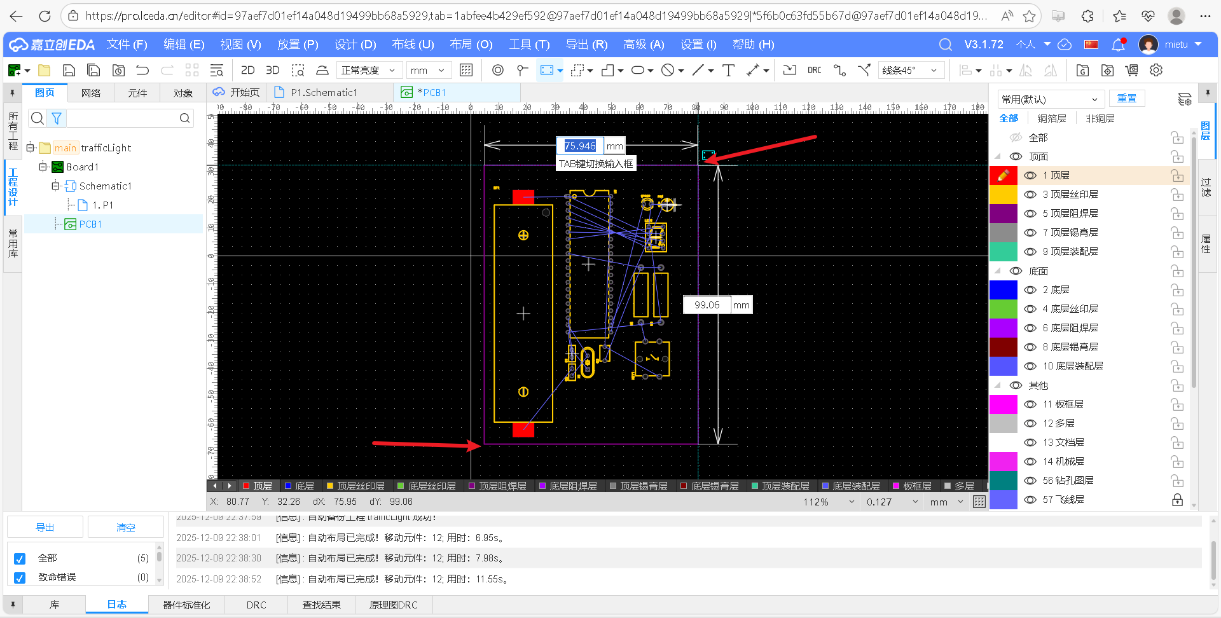Open layer manager settings icon

point(1184,99)
